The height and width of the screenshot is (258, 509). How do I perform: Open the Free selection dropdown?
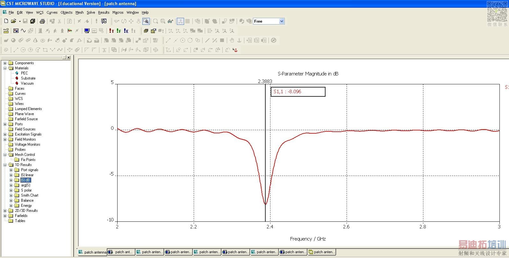pos(282,21)
